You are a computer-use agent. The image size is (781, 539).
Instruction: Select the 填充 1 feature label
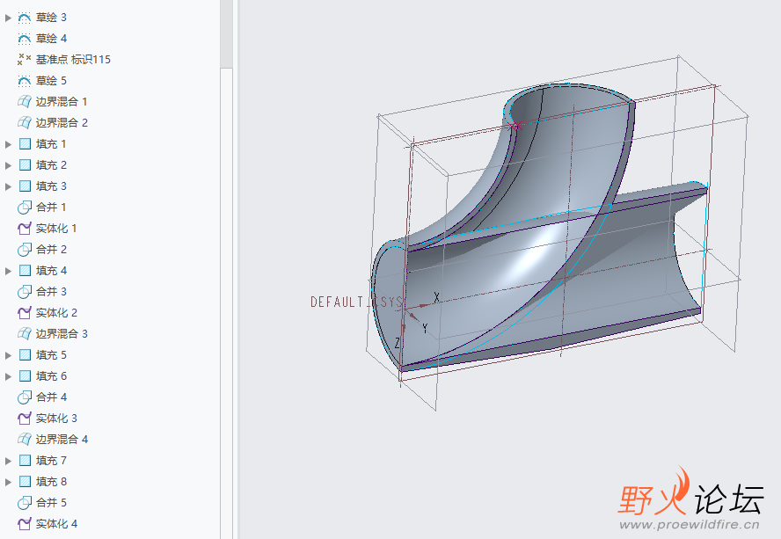(x=51, y=144)
